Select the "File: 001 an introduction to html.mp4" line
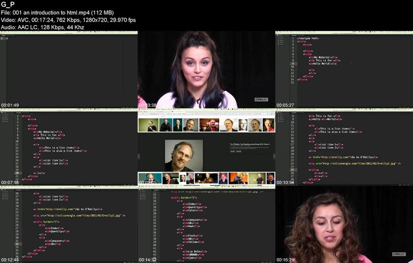The width and height of the screenshot is (413, 263). pos(57,12)
